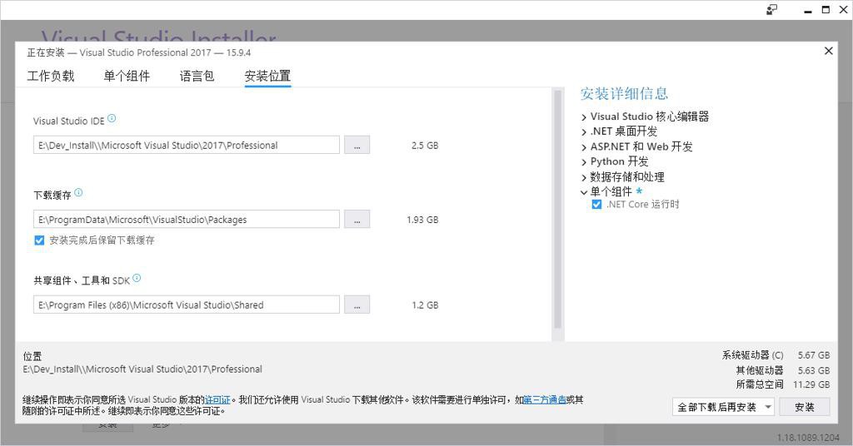Expand 数据存储和处理 workload details
Image resolution: width=853 pixels, height=446 pixels.
[x=584, y=177]
